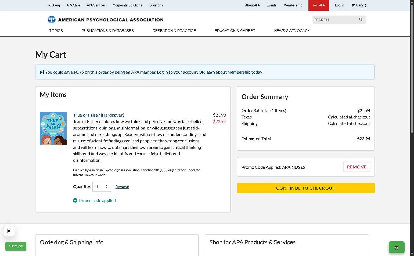This screenshot has height=256, width=414.
Task: Open Corporate Solutions link
Action: click(128, 5)
